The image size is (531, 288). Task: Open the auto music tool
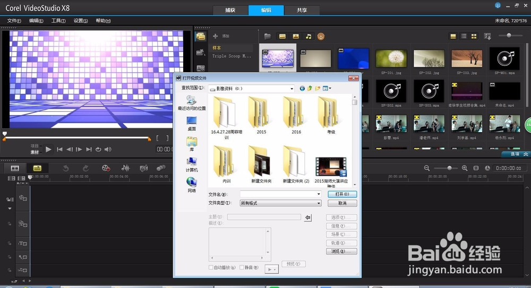coord(143,168)
